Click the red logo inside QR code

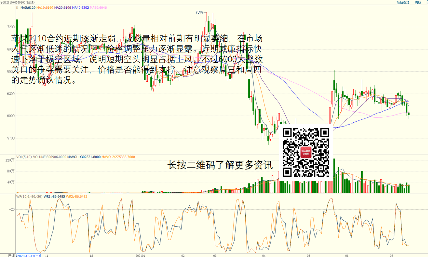(305, 152)
